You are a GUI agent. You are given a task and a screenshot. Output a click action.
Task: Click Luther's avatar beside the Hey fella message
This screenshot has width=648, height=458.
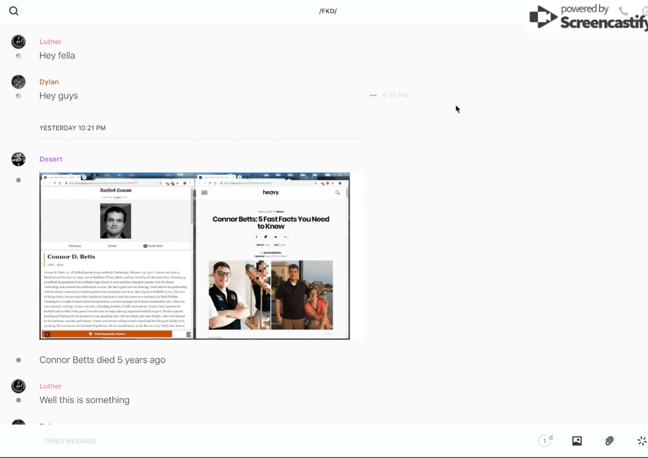click(x=18, y=42)
